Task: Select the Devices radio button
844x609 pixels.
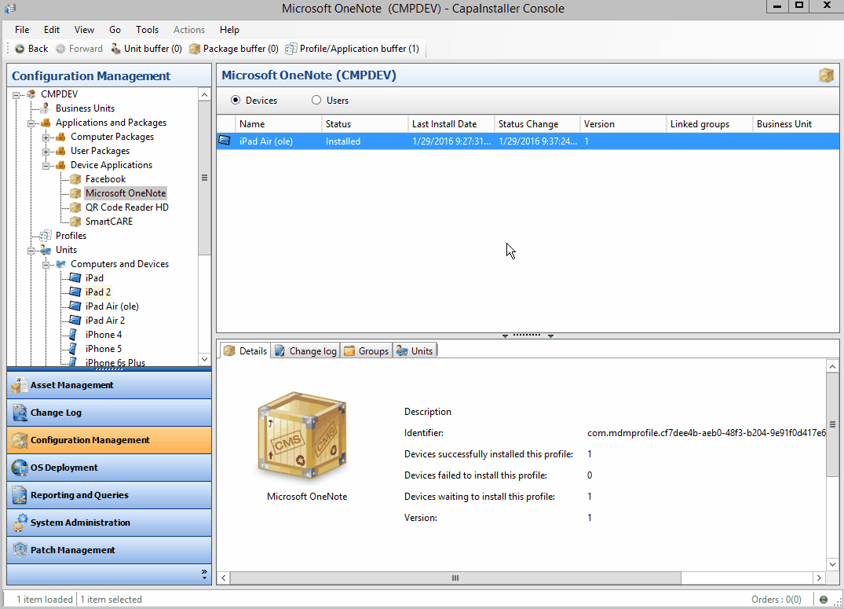Action: pos(236,101)
